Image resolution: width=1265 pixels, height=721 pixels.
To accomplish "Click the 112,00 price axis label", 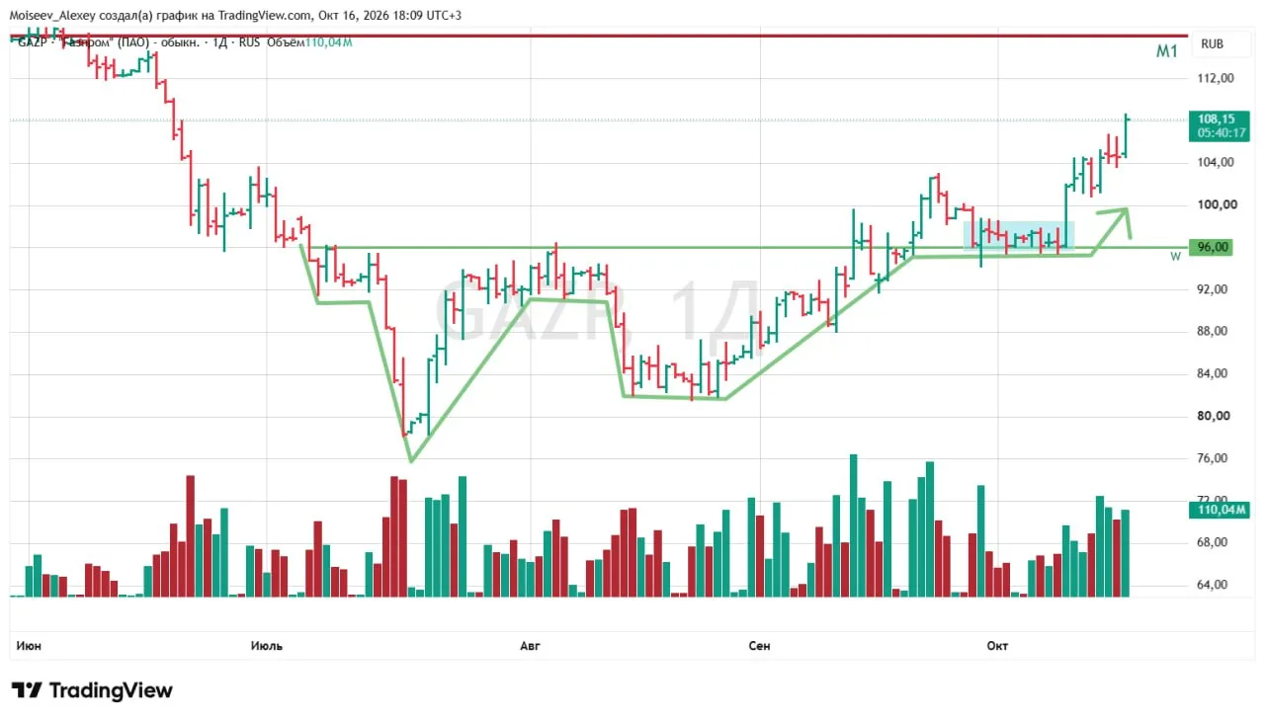I will pos(1216,78).
